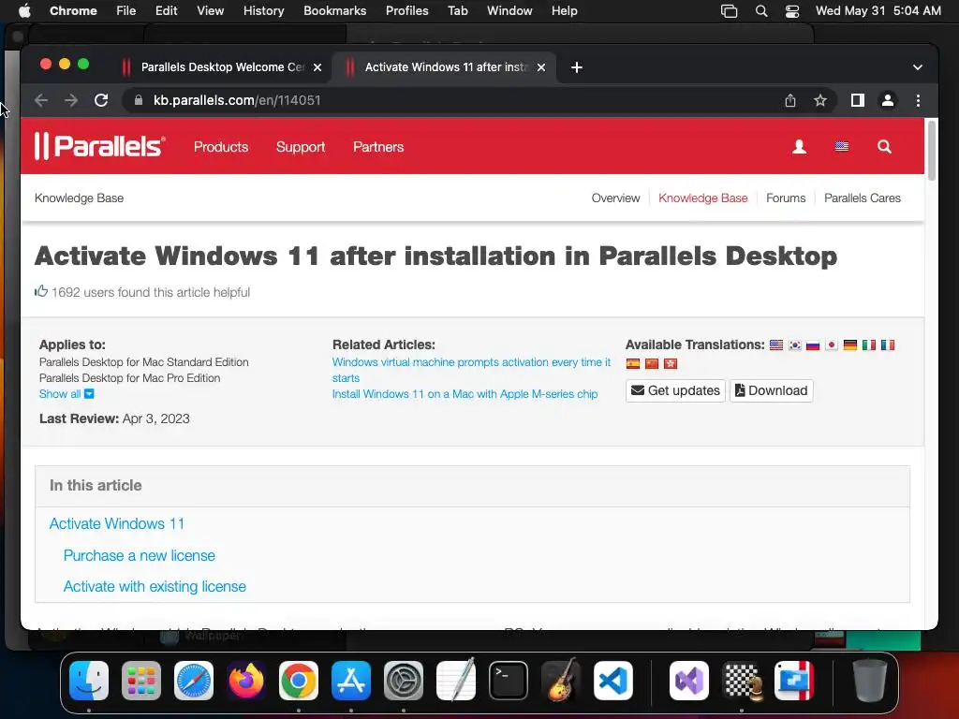Viewport: 959px width, 719px height.
Task: Click the address bar URL field
Action: point(452,100)
